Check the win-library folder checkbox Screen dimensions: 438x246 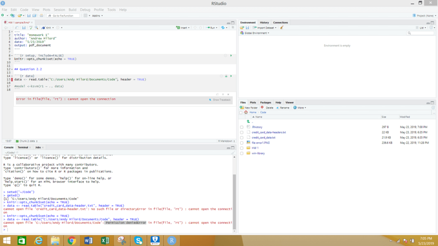tap(242, 153)
